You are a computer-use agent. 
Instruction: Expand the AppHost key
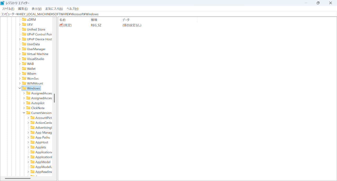[28, 142]
